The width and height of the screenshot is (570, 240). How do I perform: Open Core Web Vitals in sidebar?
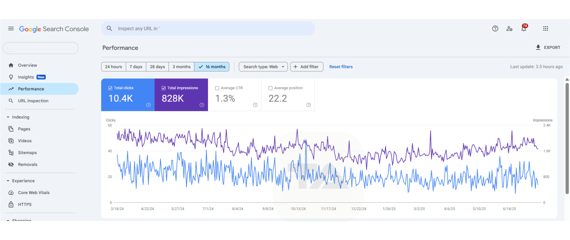click(x=34, y=193)
